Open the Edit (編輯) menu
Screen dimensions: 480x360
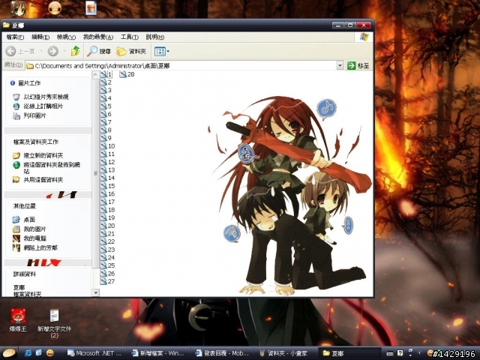(x=40, y=37)
